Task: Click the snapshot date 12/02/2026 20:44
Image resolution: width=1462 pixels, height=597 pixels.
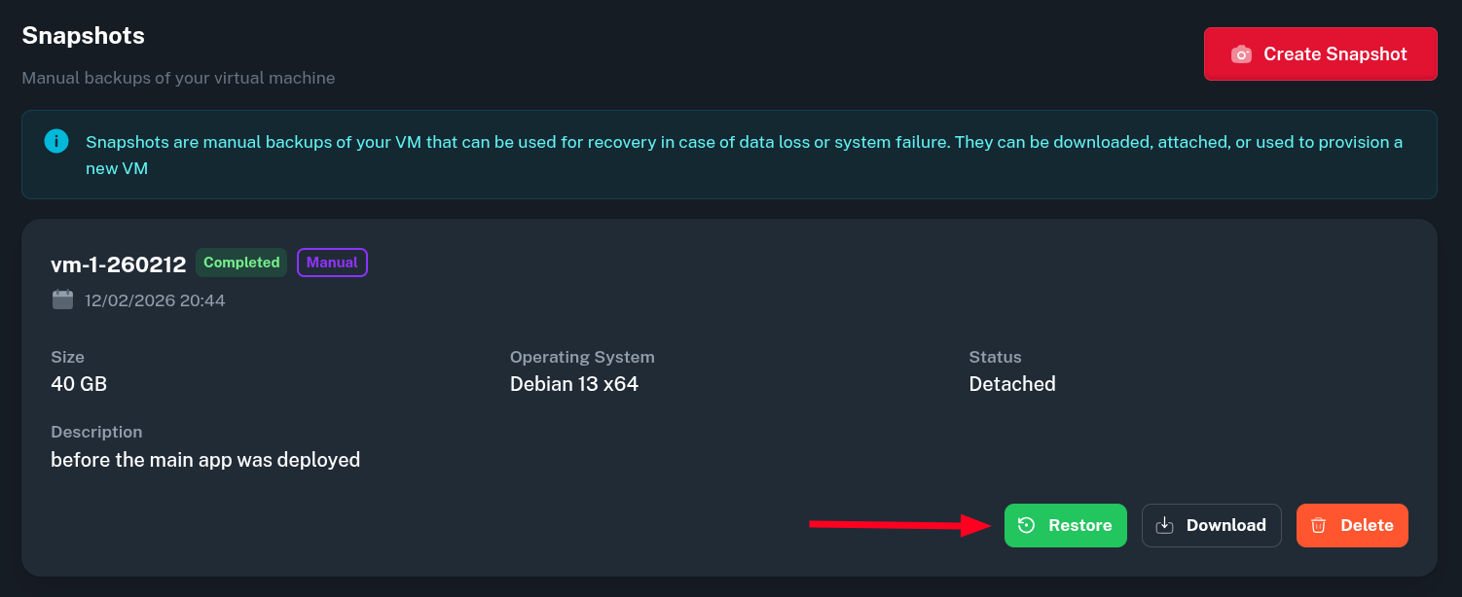Action: click(x=155, y=300)
